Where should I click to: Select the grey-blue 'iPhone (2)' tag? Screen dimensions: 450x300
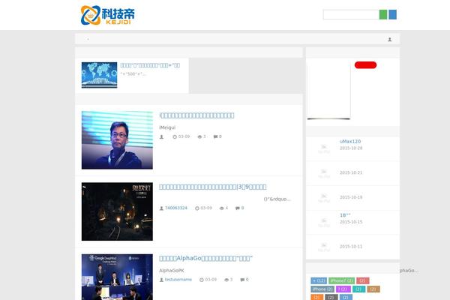point(322,289)
